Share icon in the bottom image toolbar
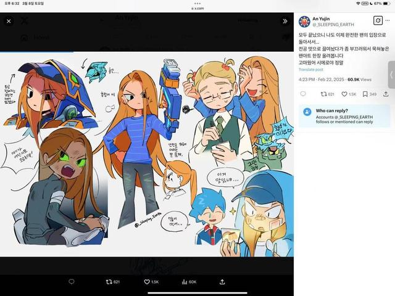This screenshot has height=296, width=395. pos(222,282)
